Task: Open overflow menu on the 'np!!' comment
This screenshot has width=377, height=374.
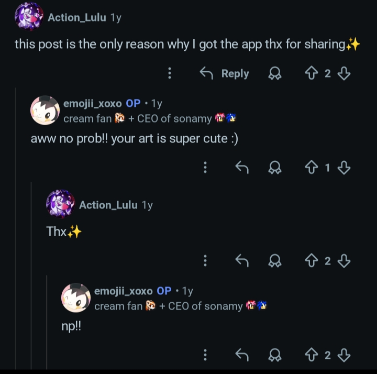Action: [205, 355]
